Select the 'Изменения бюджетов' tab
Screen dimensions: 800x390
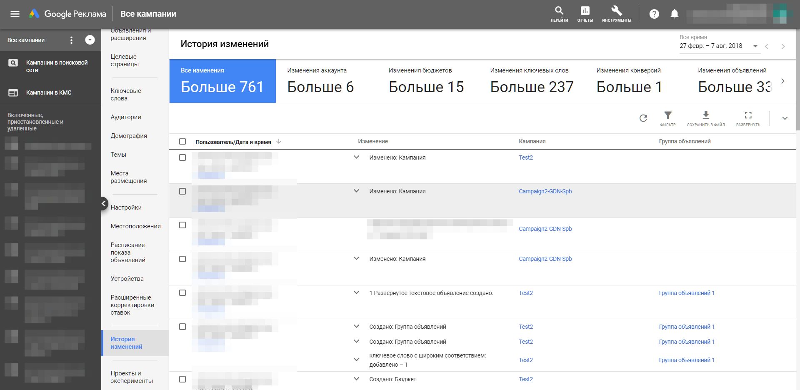coord(426,81)
